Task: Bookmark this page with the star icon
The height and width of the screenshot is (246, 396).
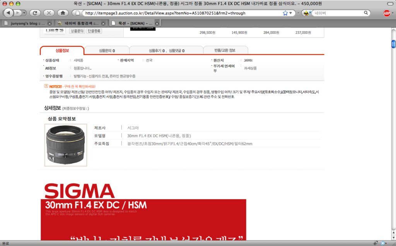Action: pyautogui.click(x=285, y=13)
